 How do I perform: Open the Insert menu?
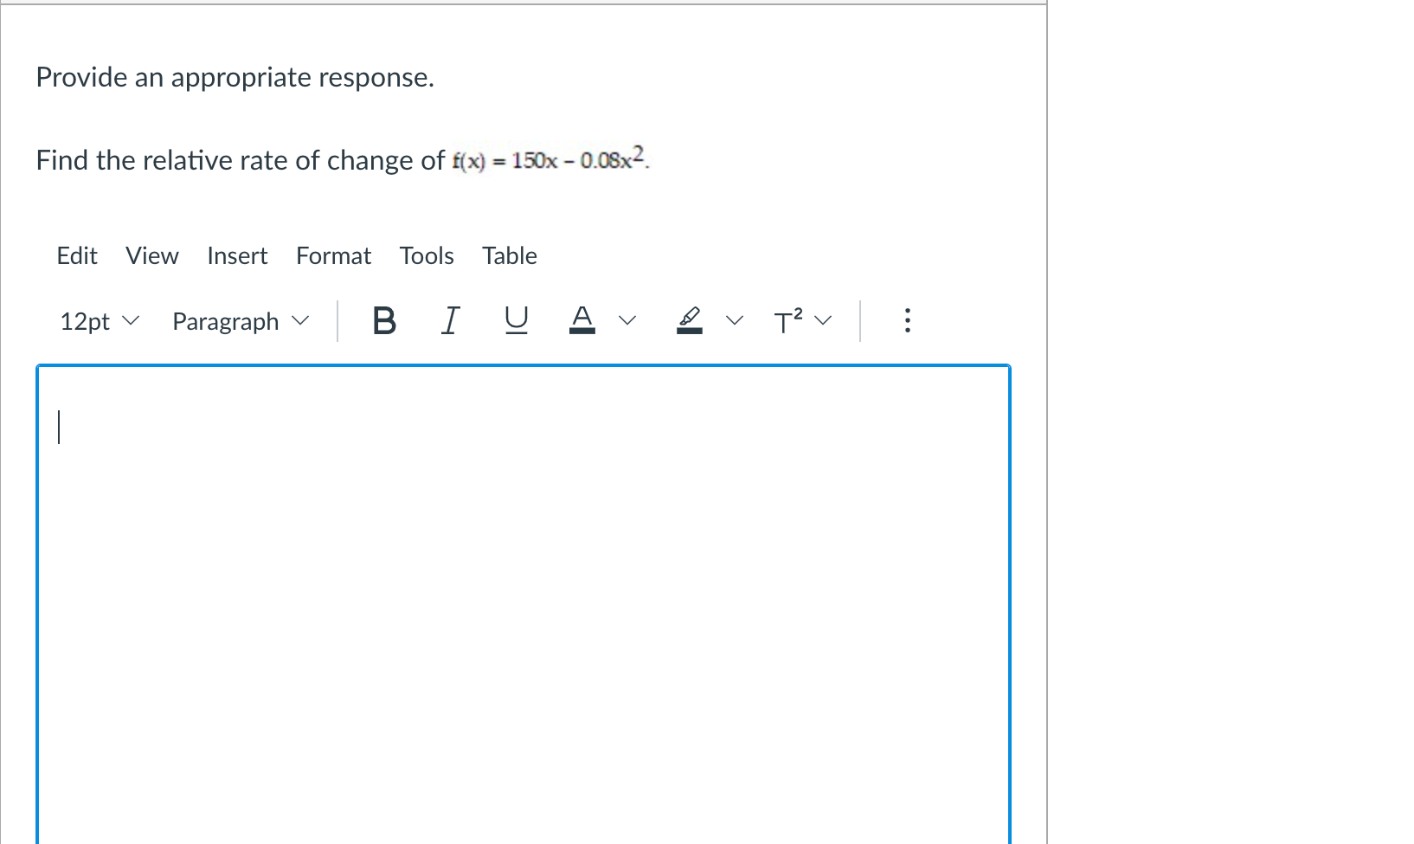click(x=237, y=255)
